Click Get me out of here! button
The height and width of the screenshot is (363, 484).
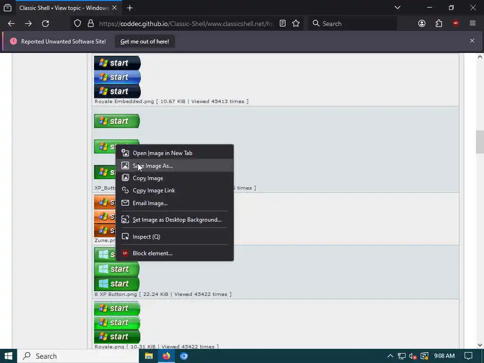[145, 42]
